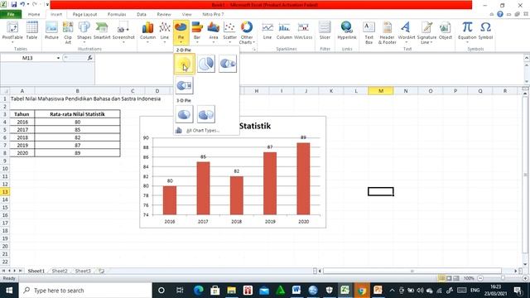This screenshot has width=530, height=298.
Task: Click the Name Box showing M13
Action: point(27,58)
